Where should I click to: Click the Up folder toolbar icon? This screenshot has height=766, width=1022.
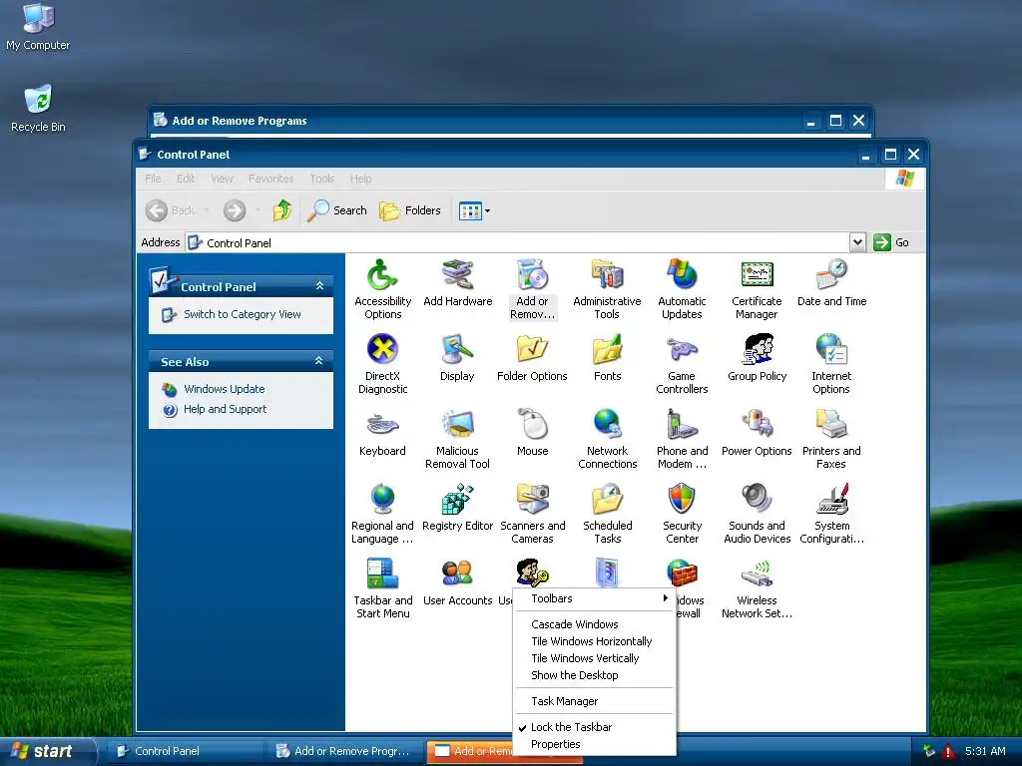click(282, 210)
